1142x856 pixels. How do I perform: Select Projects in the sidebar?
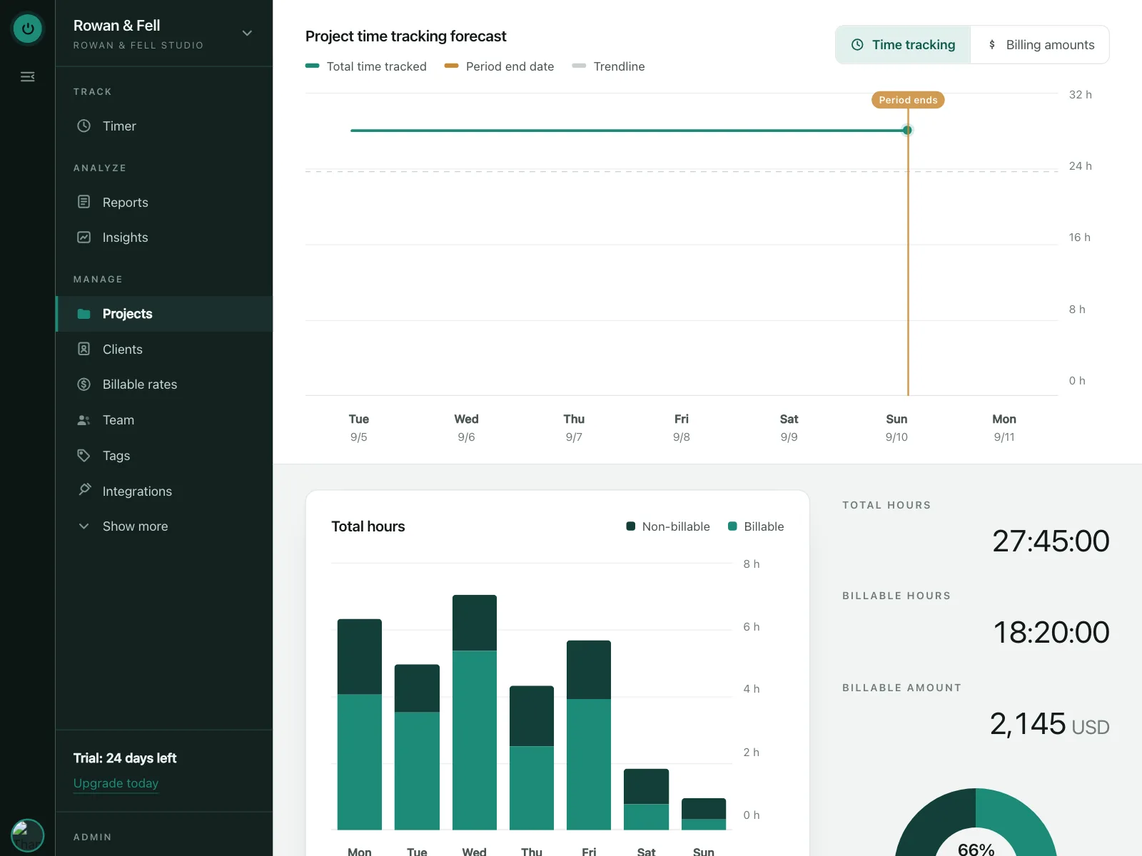(164, 314)
